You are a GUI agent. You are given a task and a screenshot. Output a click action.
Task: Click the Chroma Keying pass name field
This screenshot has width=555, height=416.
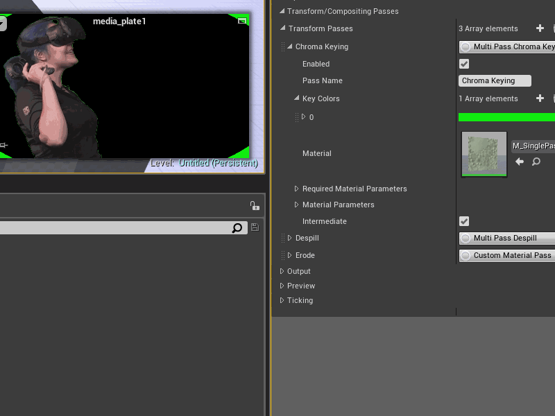tap(494, 80)
